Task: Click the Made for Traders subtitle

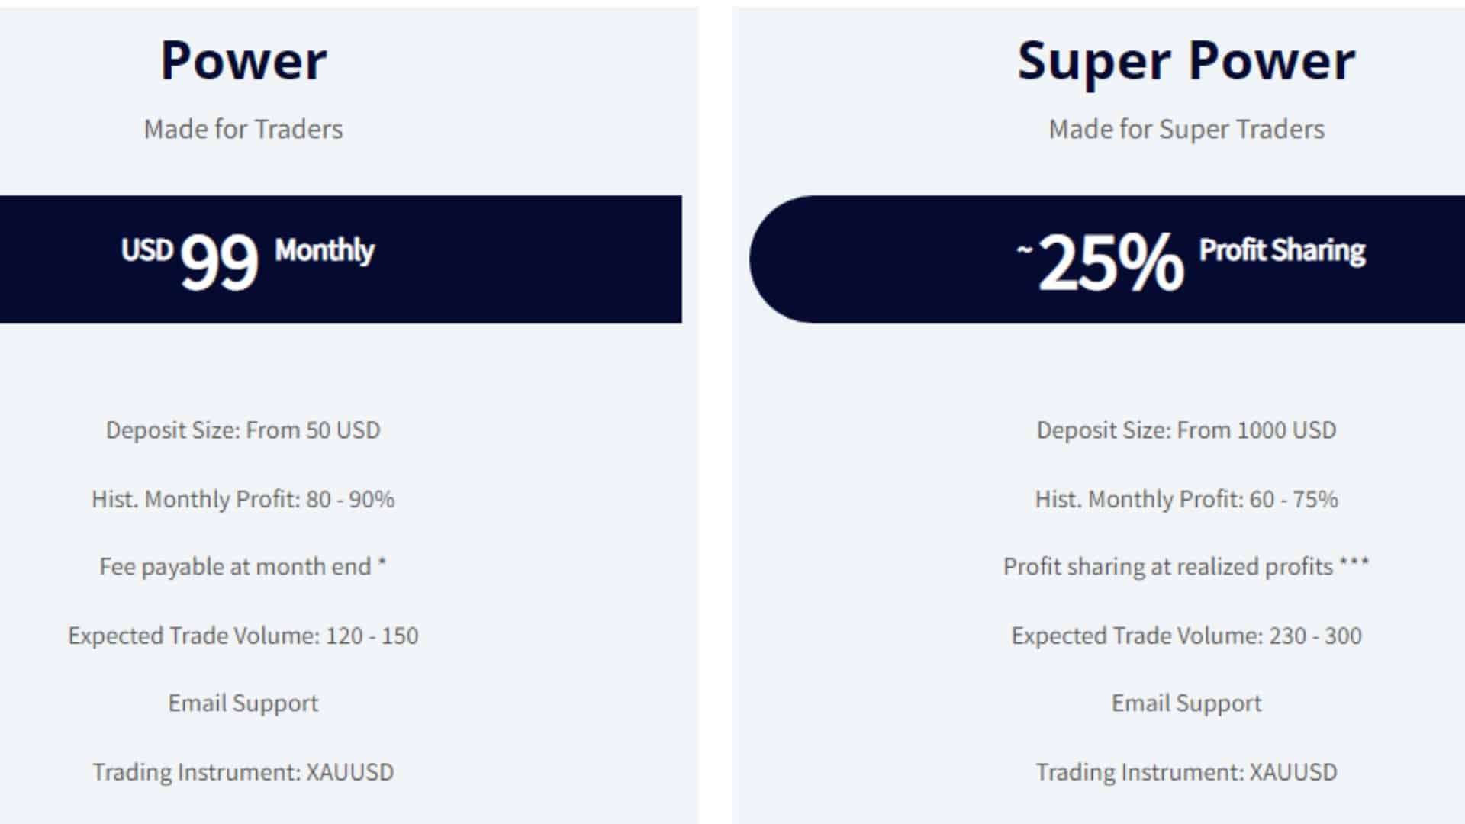Action: pyautogui.click(x=243, y=129)
